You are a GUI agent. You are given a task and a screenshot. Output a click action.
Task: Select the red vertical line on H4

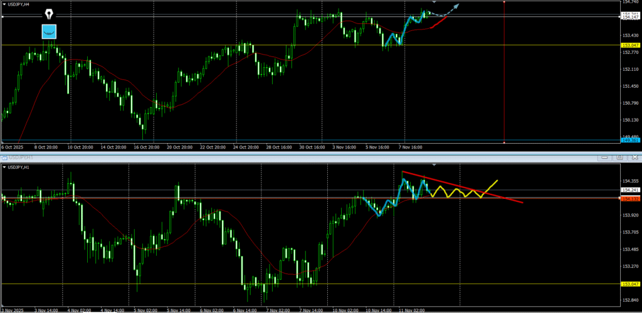click(x=505, y=75)
